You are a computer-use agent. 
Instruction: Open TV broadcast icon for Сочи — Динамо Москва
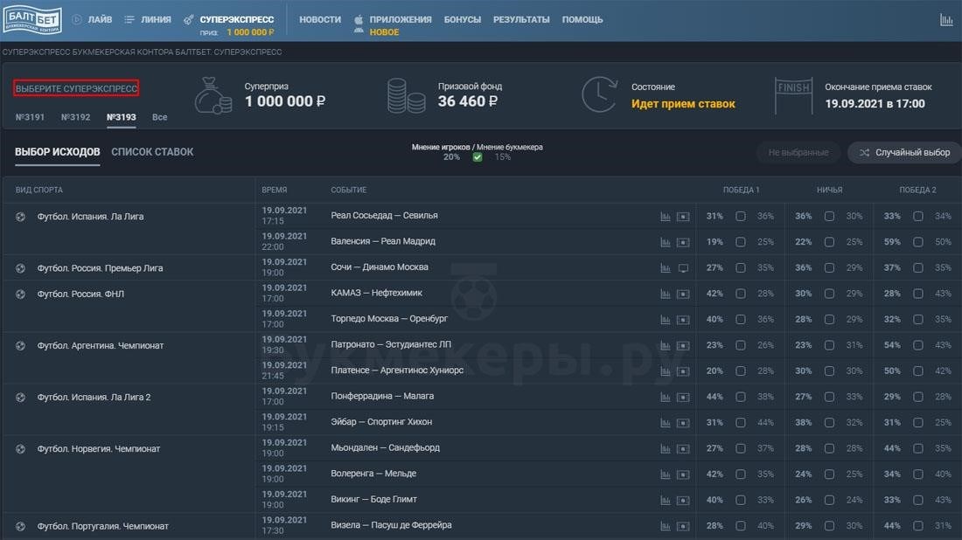tap(683, 268)
